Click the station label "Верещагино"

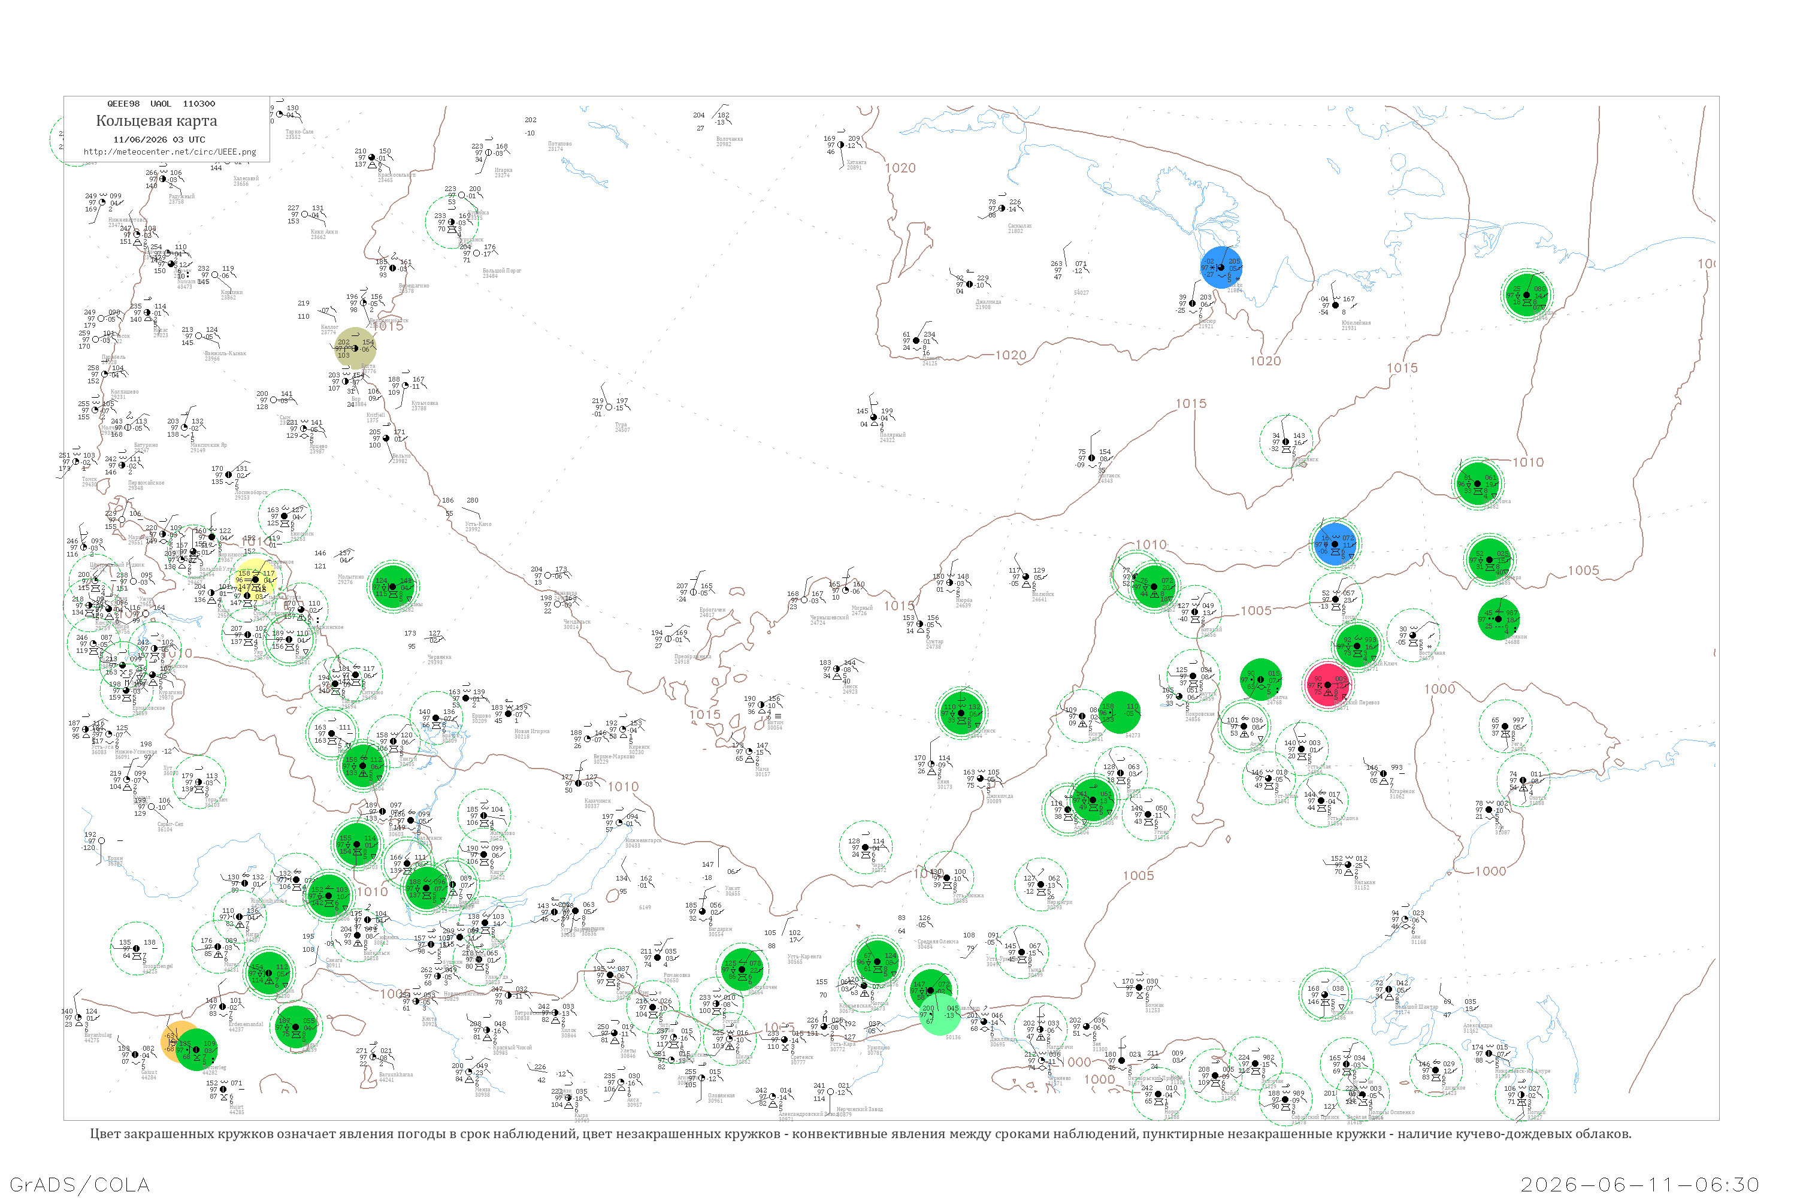coord(414,286)
